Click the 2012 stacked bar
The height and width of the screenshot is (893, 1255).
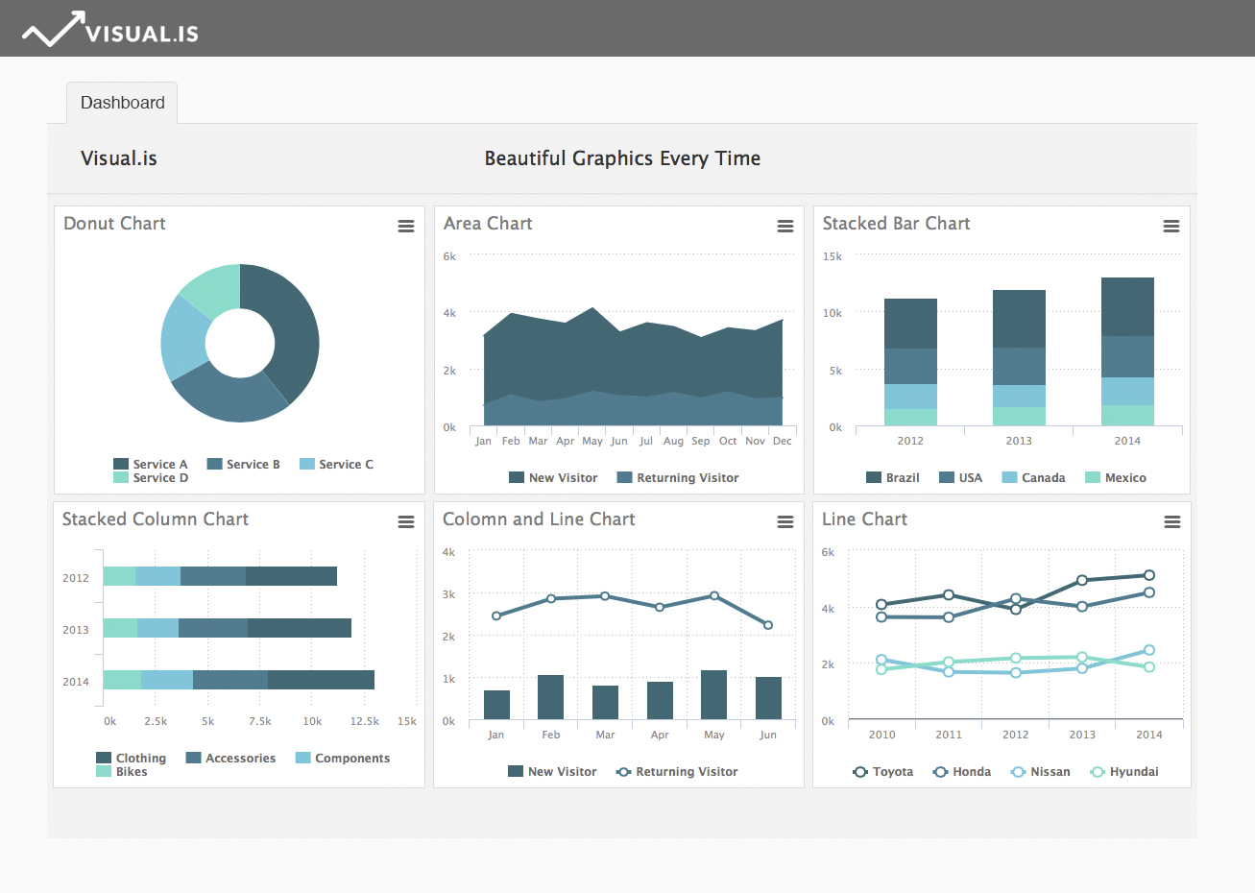910,362
